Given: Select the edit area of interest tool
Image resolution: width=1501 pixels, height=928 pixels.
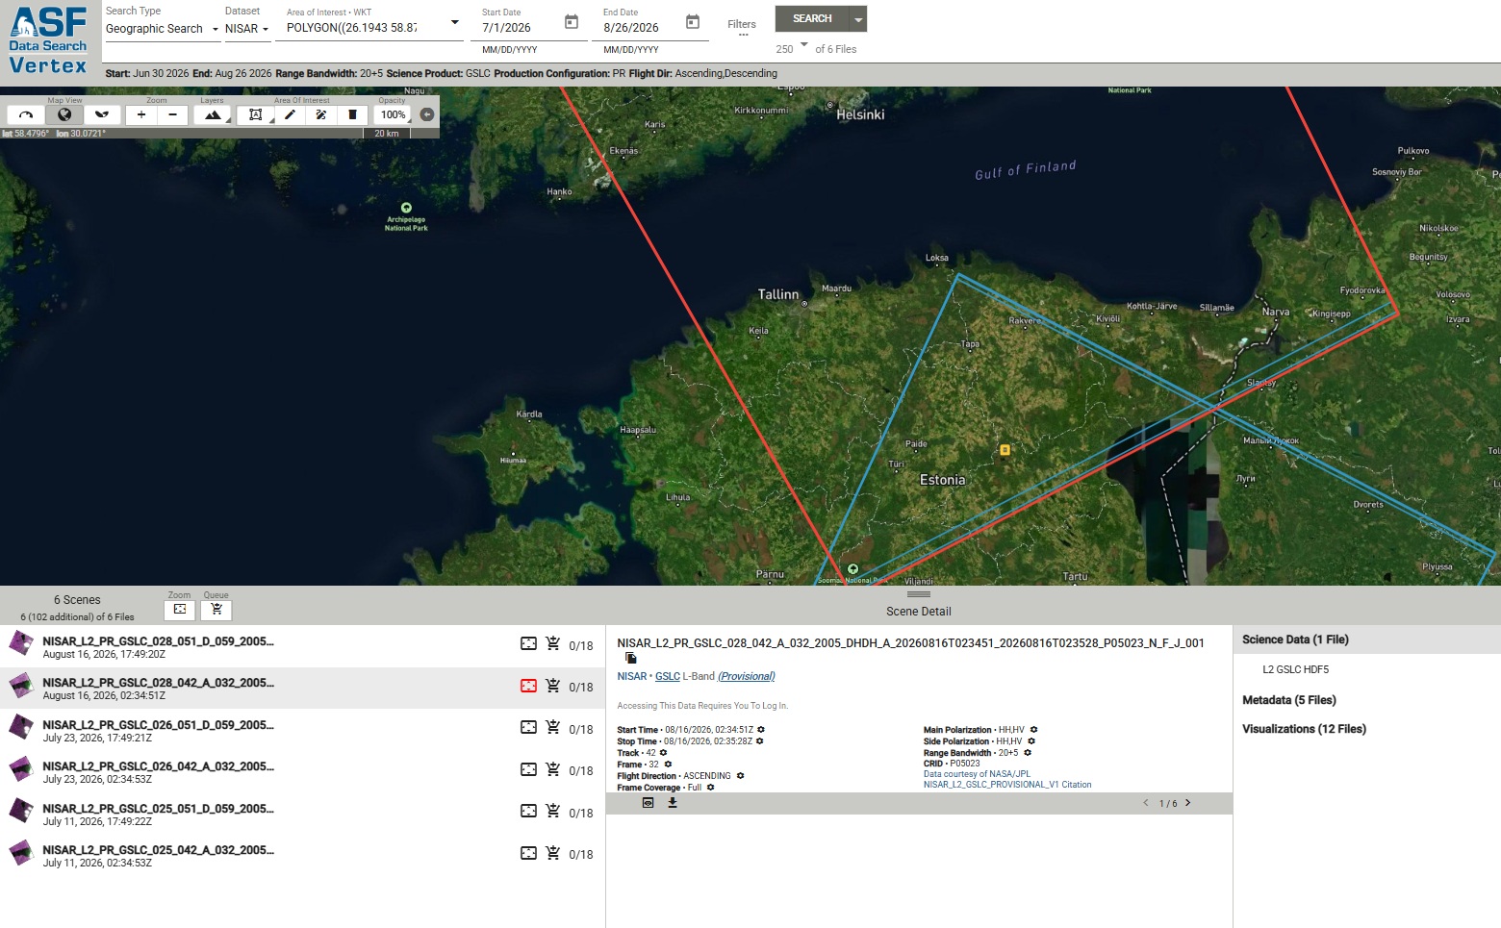Looking at the screenshot, I should tap(321, 114).
